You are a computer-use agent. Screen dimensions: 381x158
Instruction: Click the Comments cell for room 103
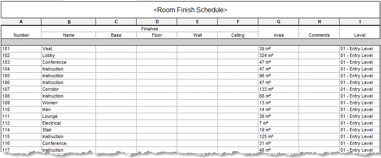319,63
